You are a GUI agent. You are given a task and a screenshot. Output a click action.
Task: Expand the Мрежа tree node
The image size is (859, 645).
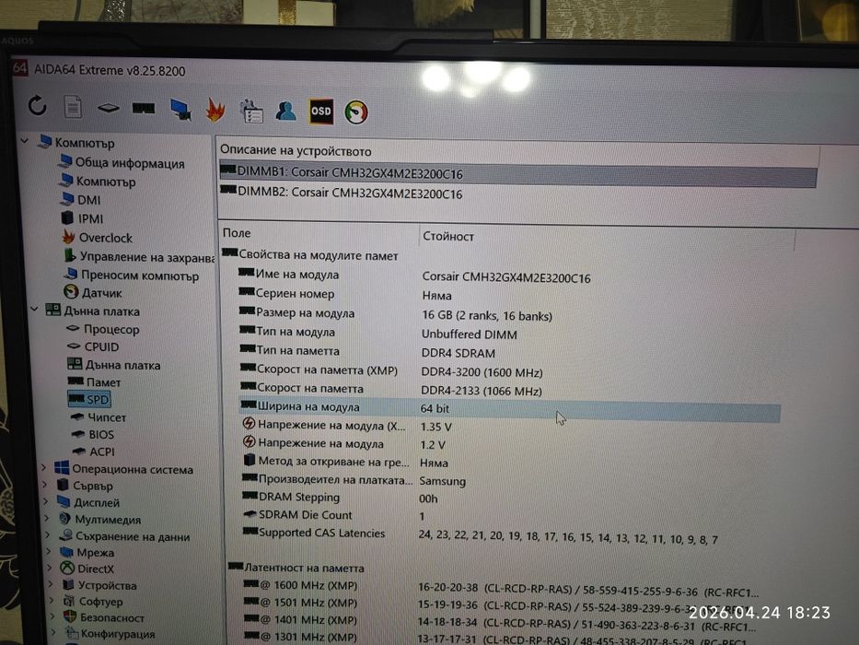[x=50, y=552]
